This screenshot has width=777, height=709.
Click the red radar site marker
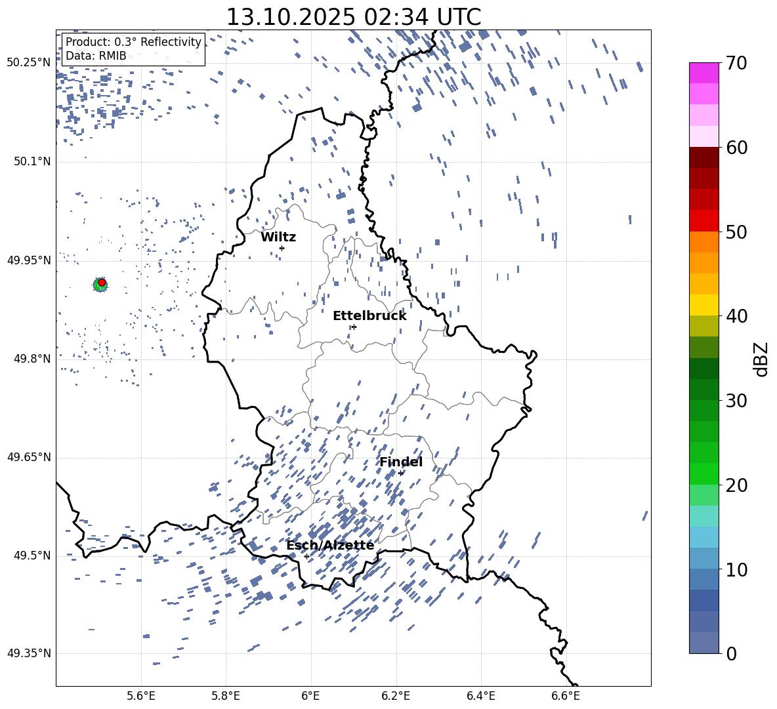click(x=101, y=283)
